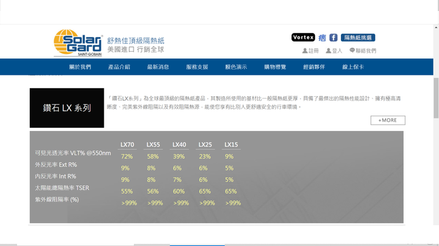This screenshot has height=246, width=439.
Task: Open the 經銷夥伴 menu
Action: coord(314,67)
